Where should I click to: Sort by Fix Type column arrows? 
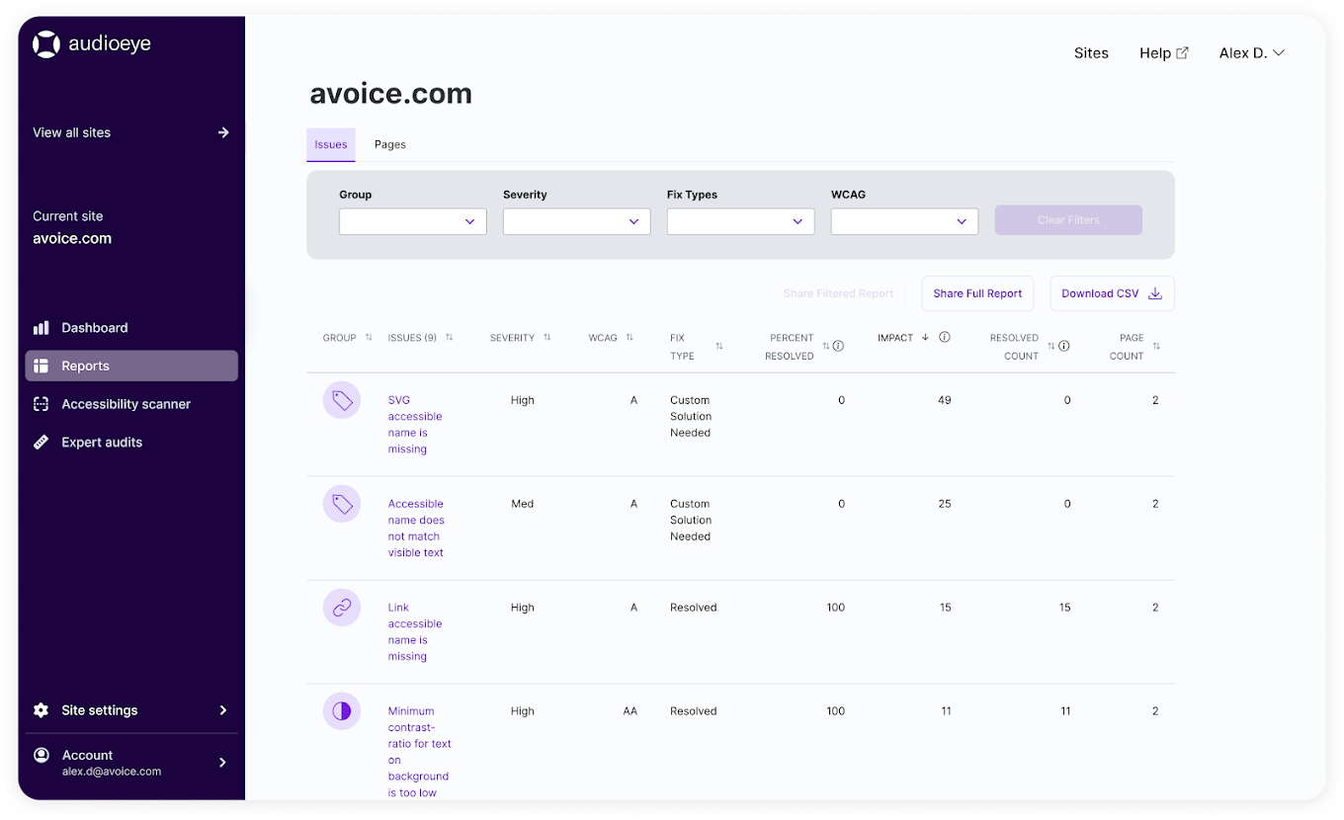(718, 346)
